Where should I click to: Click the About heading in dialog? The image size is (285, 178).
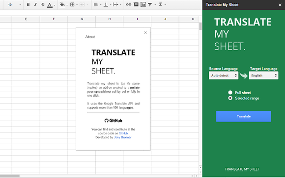[90, 37]
